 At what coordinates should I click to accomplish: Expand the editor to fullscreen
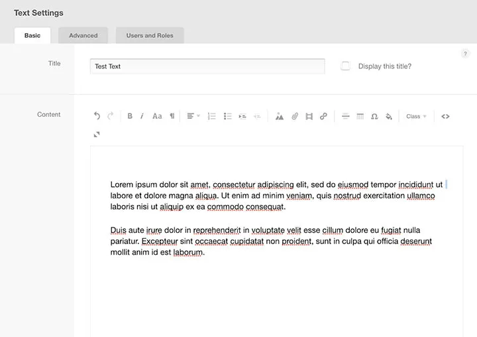click(97, 135)
